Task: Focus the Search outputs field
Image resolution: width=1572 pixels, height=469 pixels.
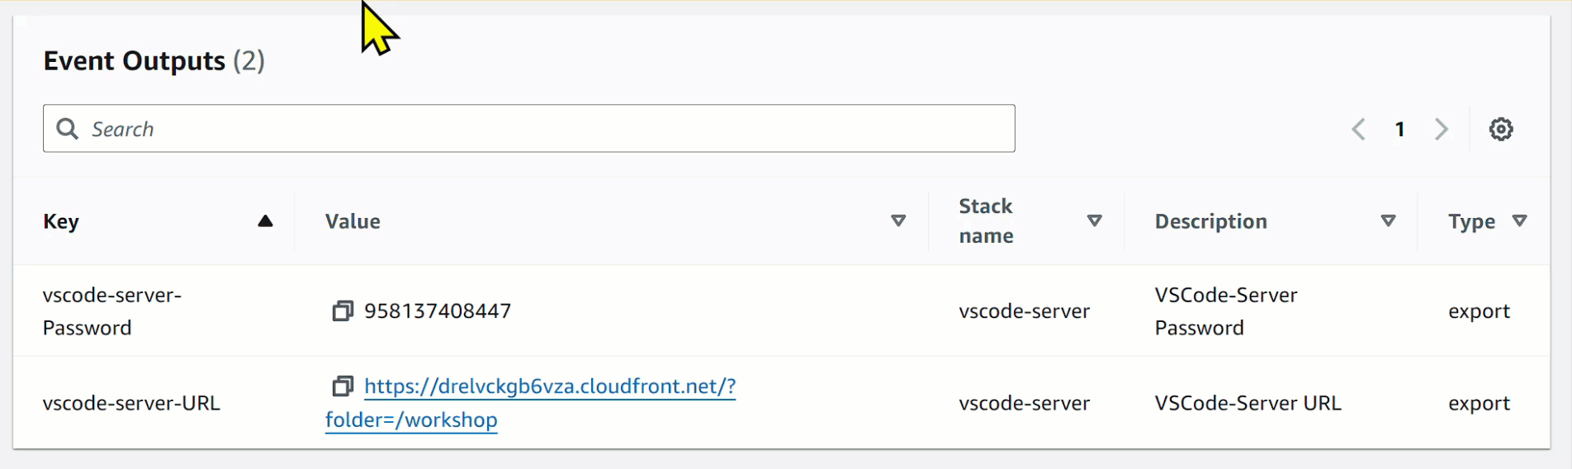Action: (x=529, y=128)
